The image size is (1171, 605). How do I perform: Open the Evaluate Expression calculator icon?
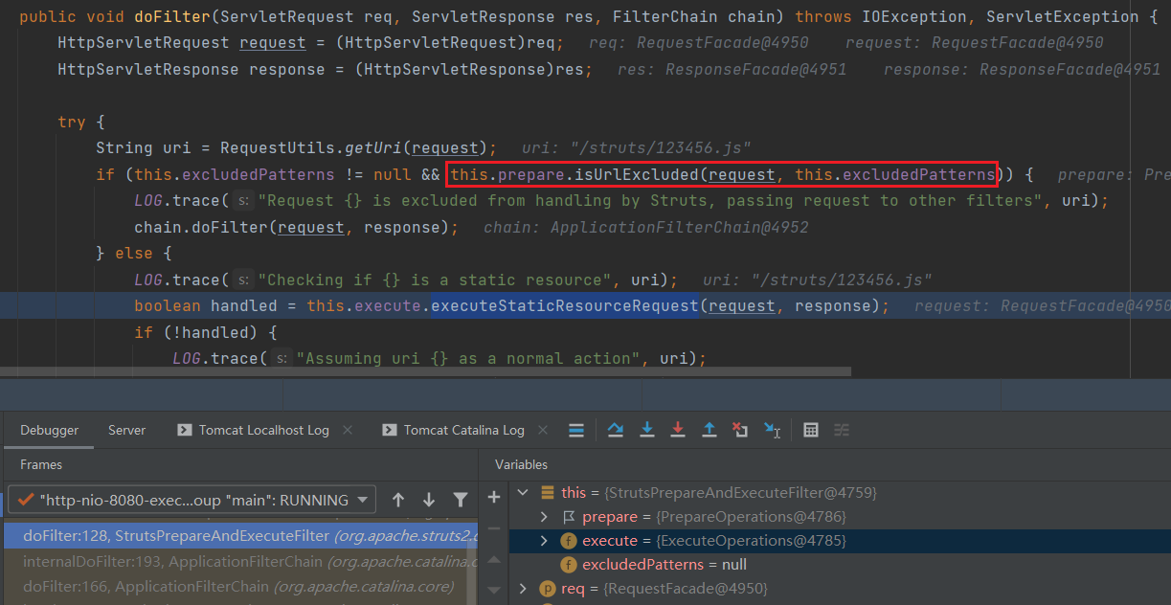[811, 430]
